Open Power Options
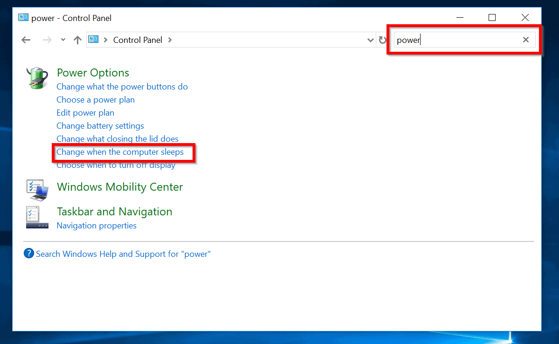The height and width of the screenshot is (344, 559). tap(92, 73)
